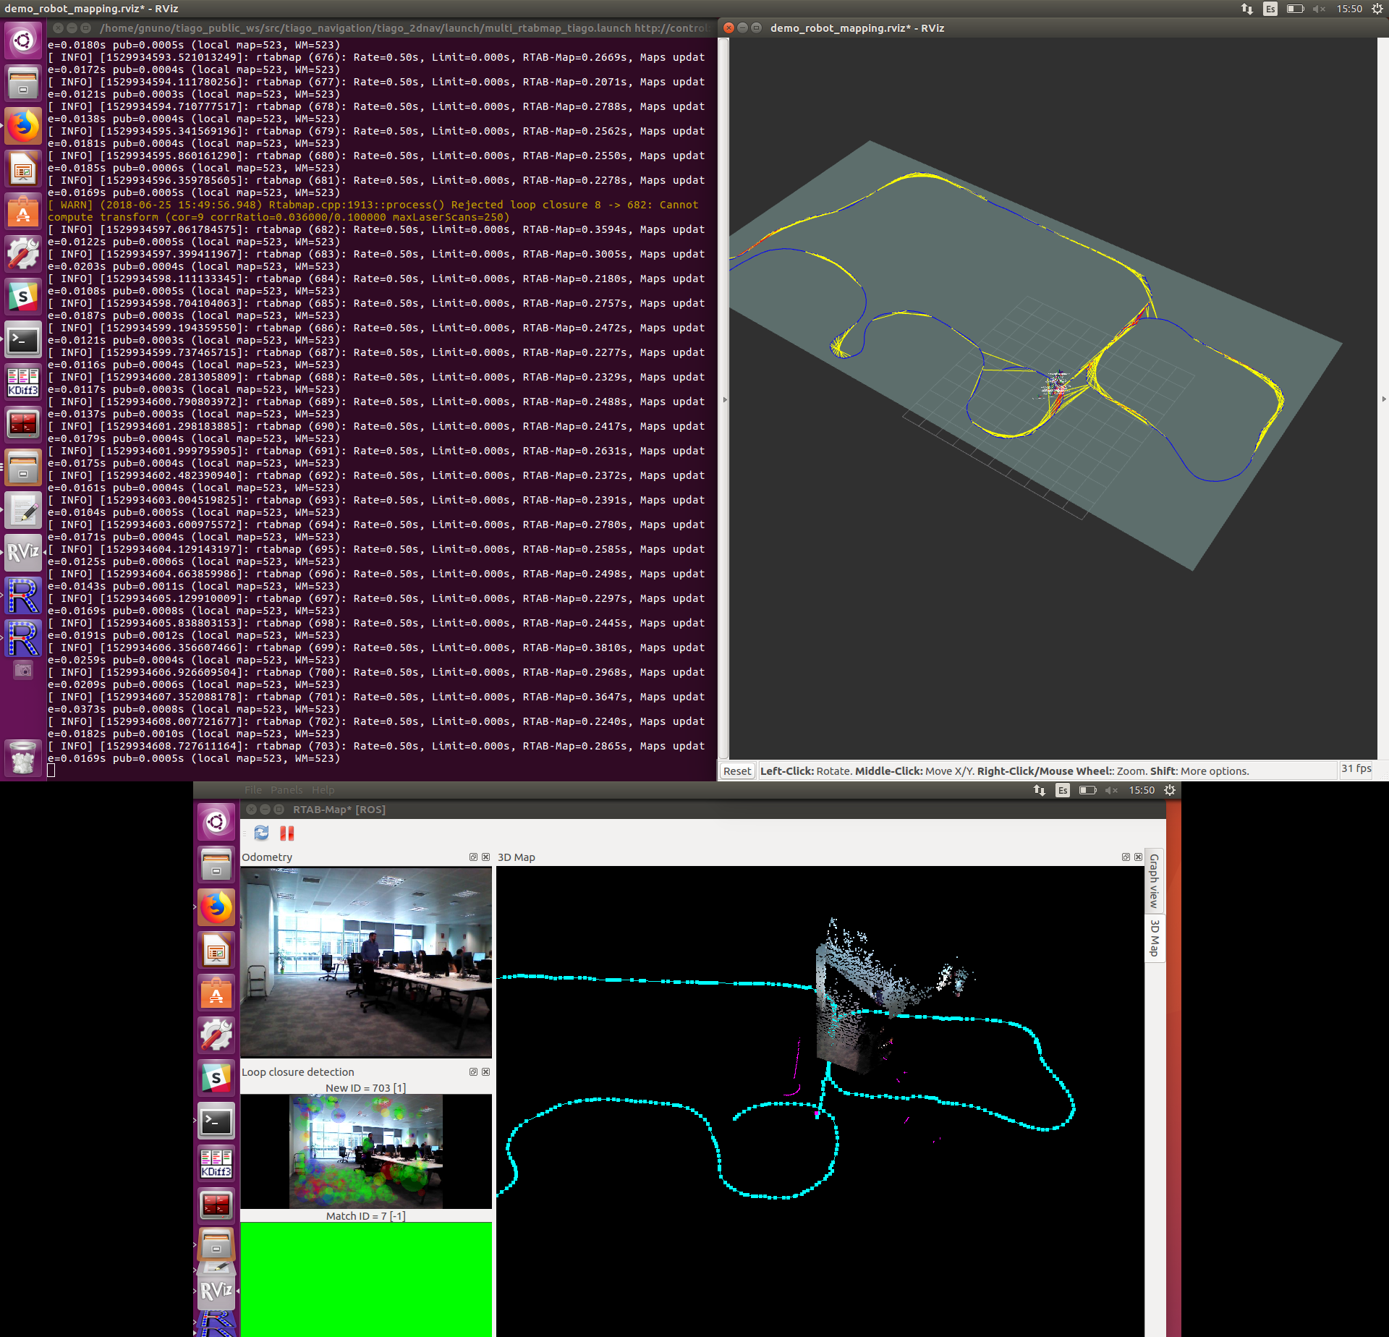Open the Panels menu
The width and height of the screenshot is (1389, 1337).
(286, 790)
